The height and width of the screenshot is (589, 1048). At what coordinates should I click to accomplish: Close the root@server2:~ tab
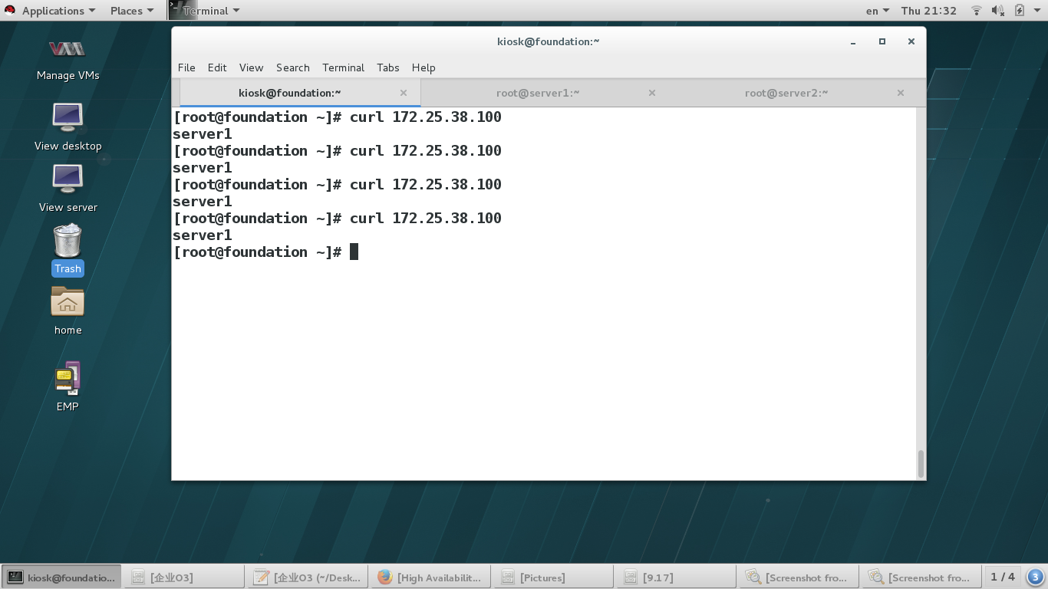coord(901,93)
